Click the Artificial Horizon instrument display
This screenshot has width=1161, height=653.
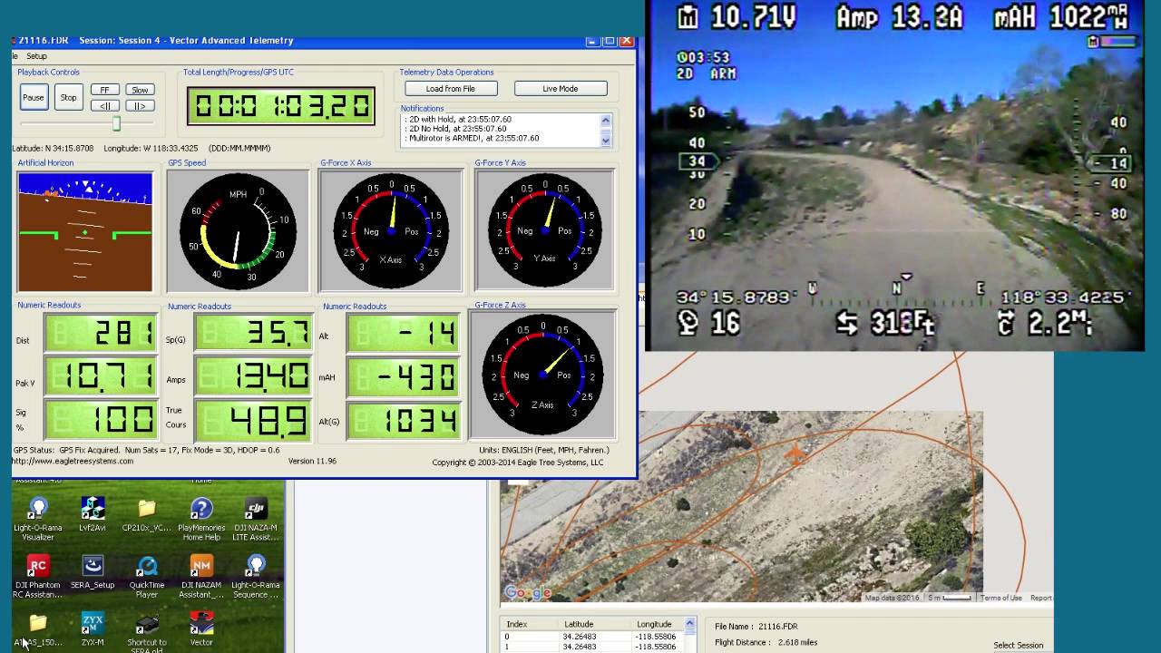85,231
